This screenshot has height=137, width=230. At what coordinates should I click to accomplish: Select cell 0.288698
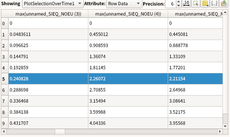[x=48, y=90]
